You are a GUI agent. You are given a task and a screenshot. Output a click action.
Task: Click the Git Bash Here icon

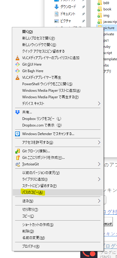(17, 71)
